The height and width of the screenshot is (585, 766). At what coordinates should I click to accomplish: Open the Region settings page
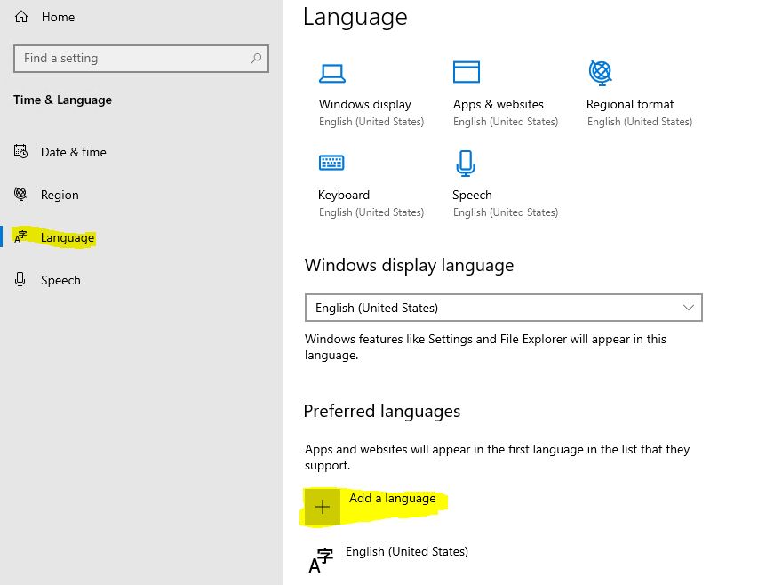60,195
